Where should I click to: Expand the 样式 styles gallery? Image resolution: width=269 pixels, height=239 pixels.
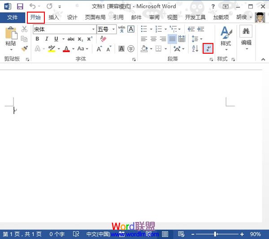click(x=226, y=38)
